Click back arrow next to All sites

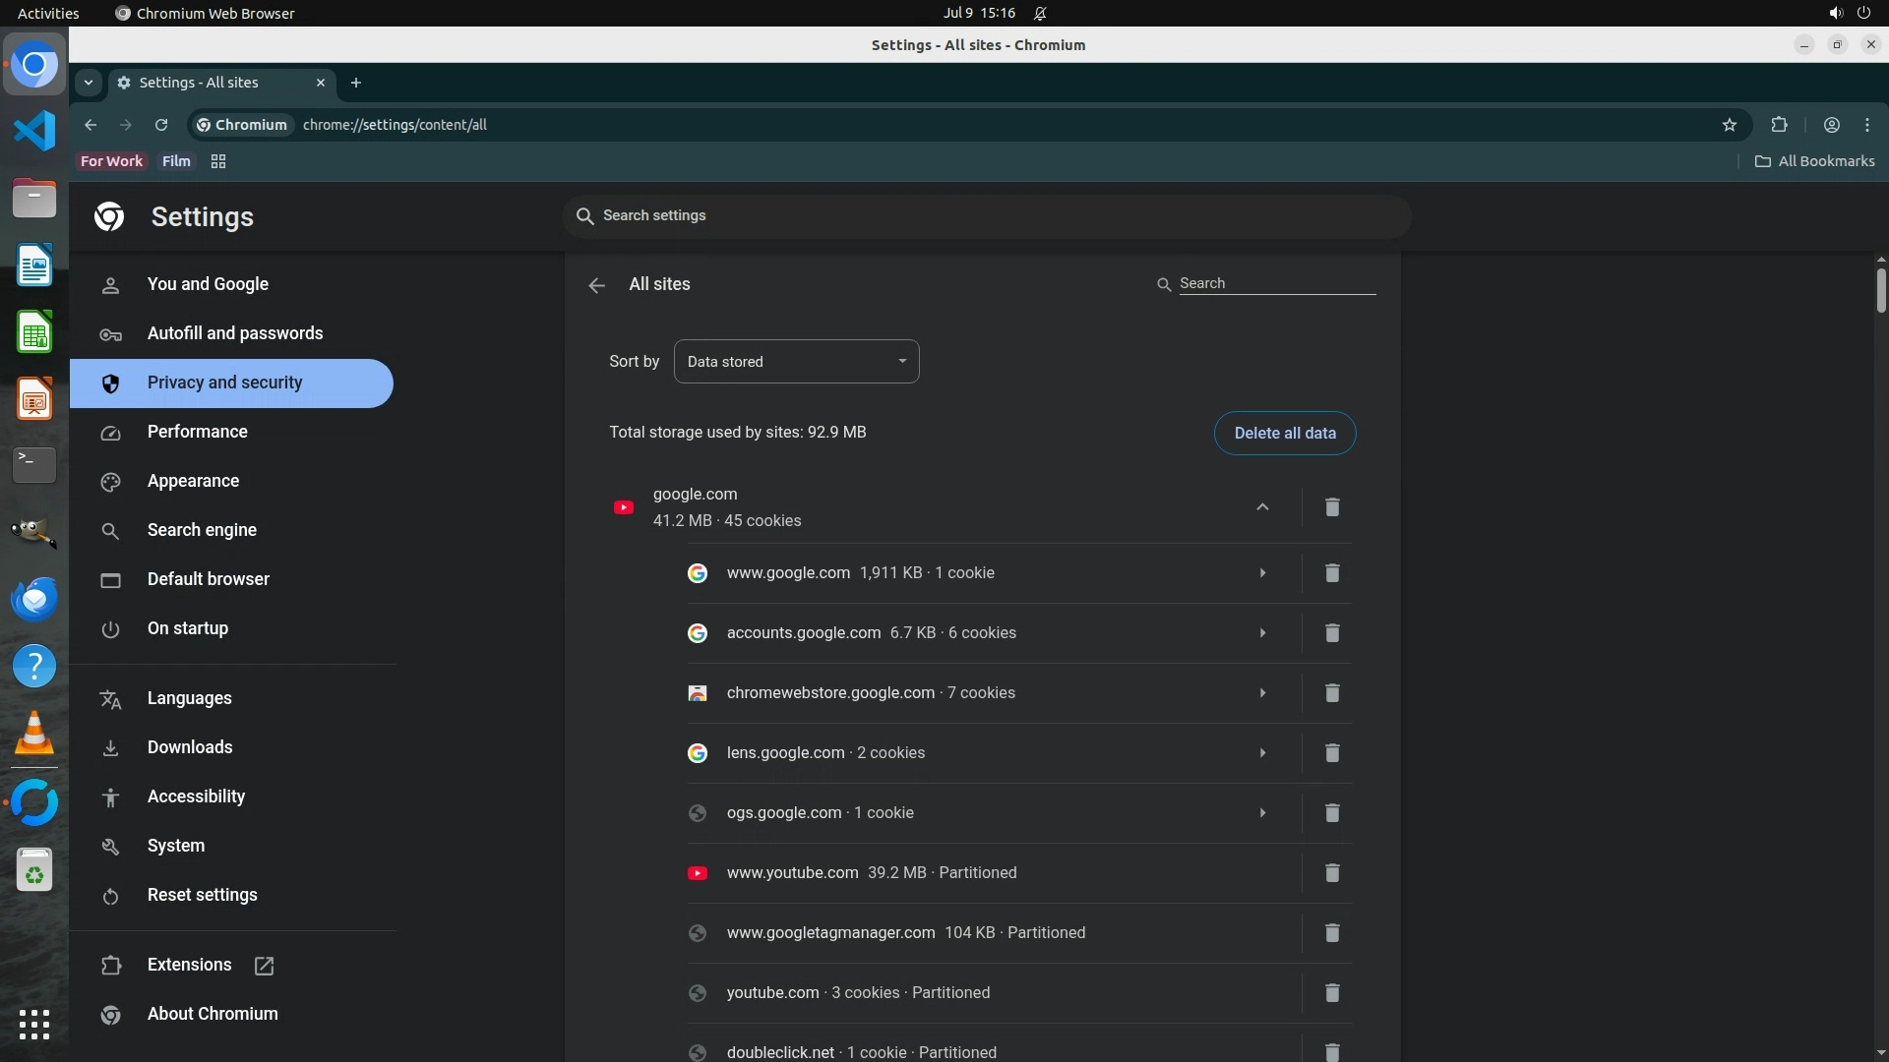pyautogui.click(x=596, y=285)
